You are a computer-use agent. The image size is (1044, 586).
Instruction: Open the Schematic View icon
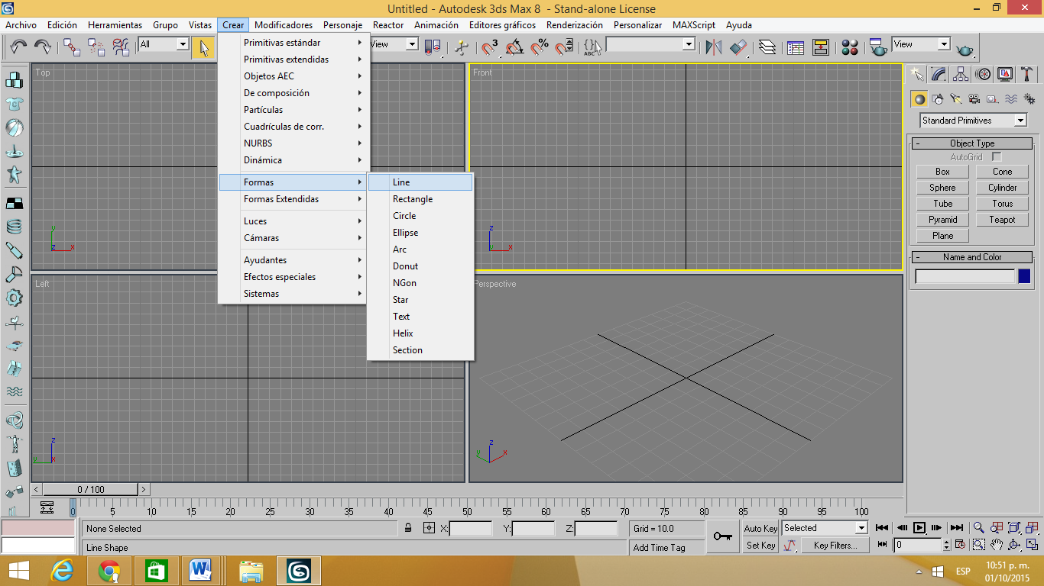click(821, 47)
